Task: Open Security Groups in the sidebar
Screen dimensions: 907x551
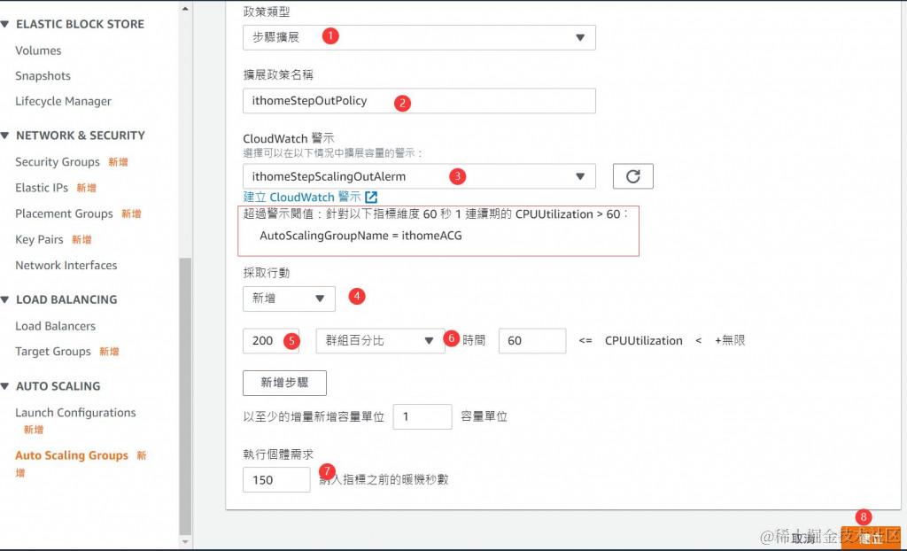Action: click(x=58, y=162)
